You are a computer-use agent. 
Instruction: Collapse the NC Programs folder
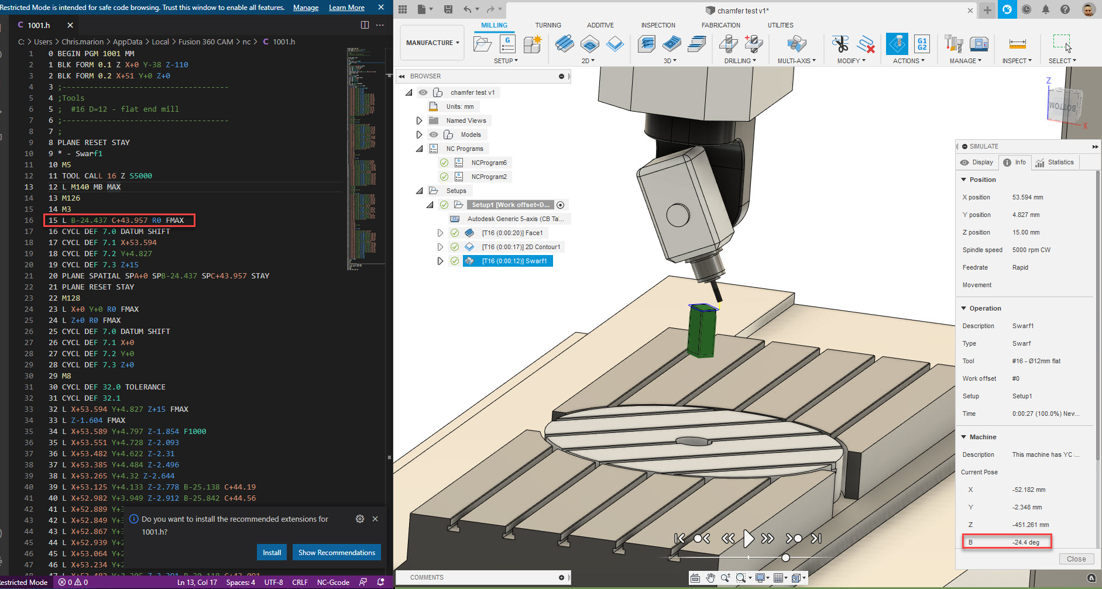[419, 148]
